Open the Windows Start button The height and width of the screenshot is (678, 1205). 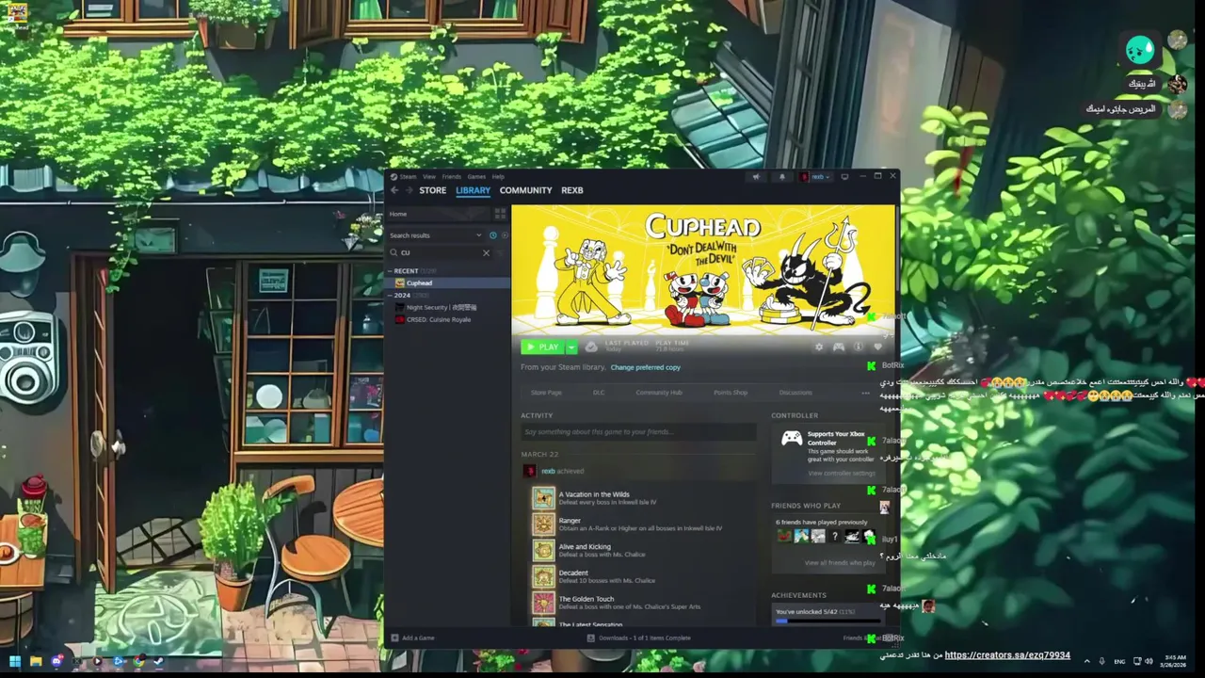coord(15,661)
